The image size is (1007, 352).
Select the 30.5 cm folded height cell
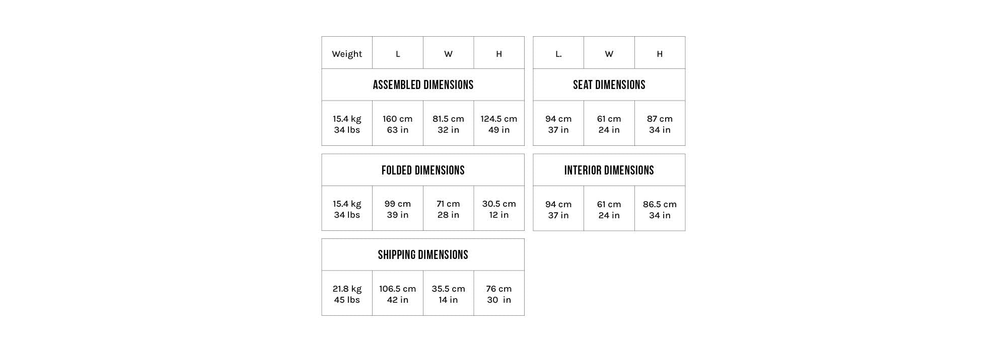(498, 209)
